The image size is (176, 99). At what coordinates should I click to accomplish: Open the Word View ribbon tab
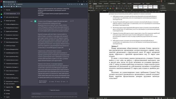tap(143, 4)
